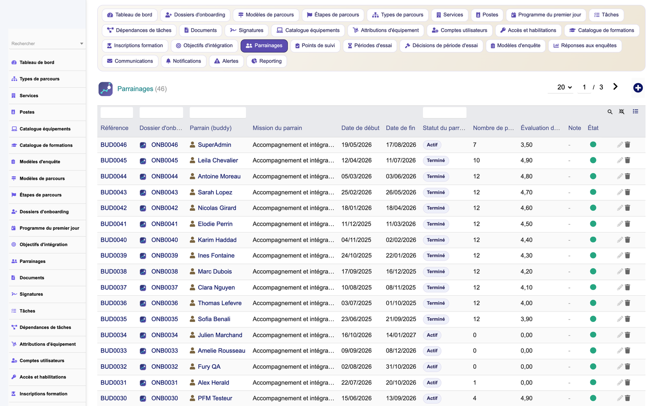Open parrain link Sofia Benali
657x406 pixels.
[214, 319]
